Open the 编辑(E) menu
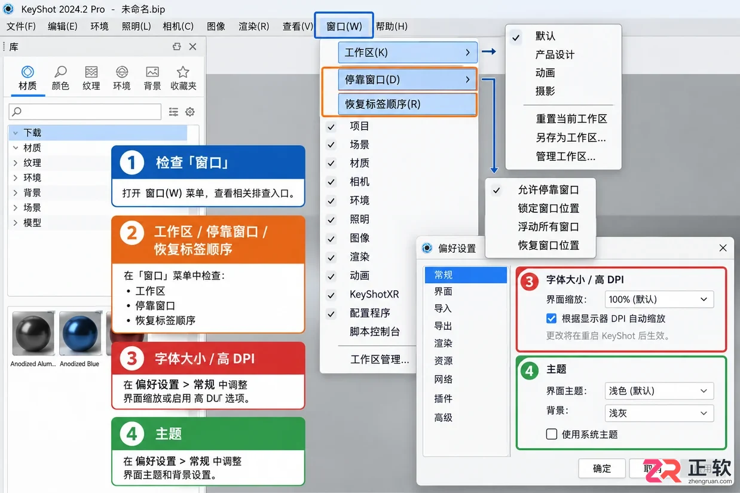This screenshot has height=493, width=740. 63,26
